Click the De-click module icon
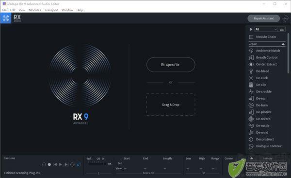The width and height of the screenshot is (291, 178). (251, 78)
